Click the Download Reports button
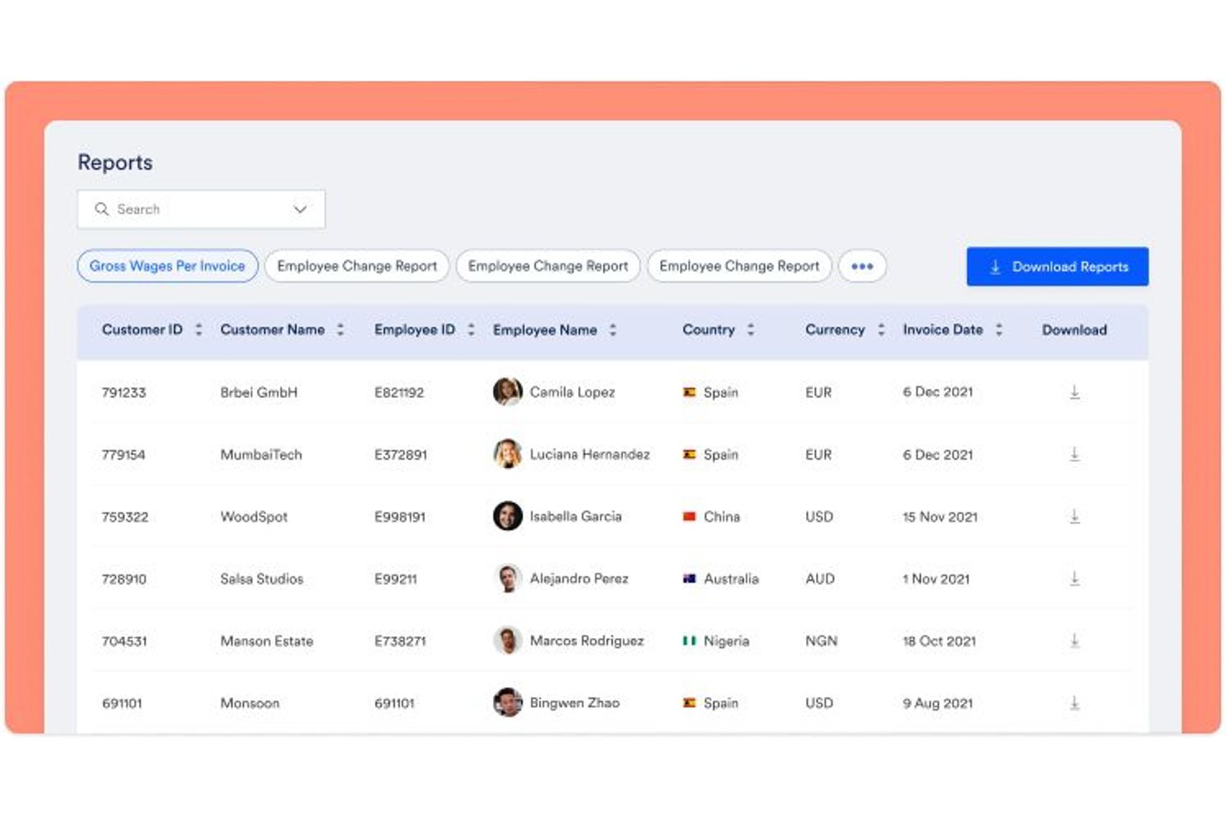This screenshot has height=818, width=1226. [x=1057, y=266]
